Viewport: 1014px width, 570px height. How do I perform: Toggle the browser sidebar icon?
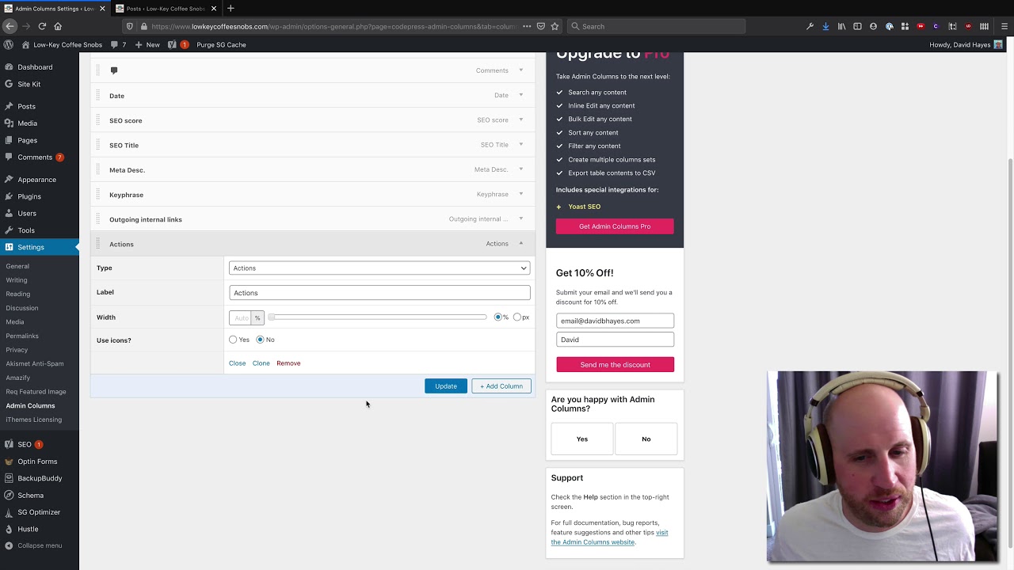857,26
